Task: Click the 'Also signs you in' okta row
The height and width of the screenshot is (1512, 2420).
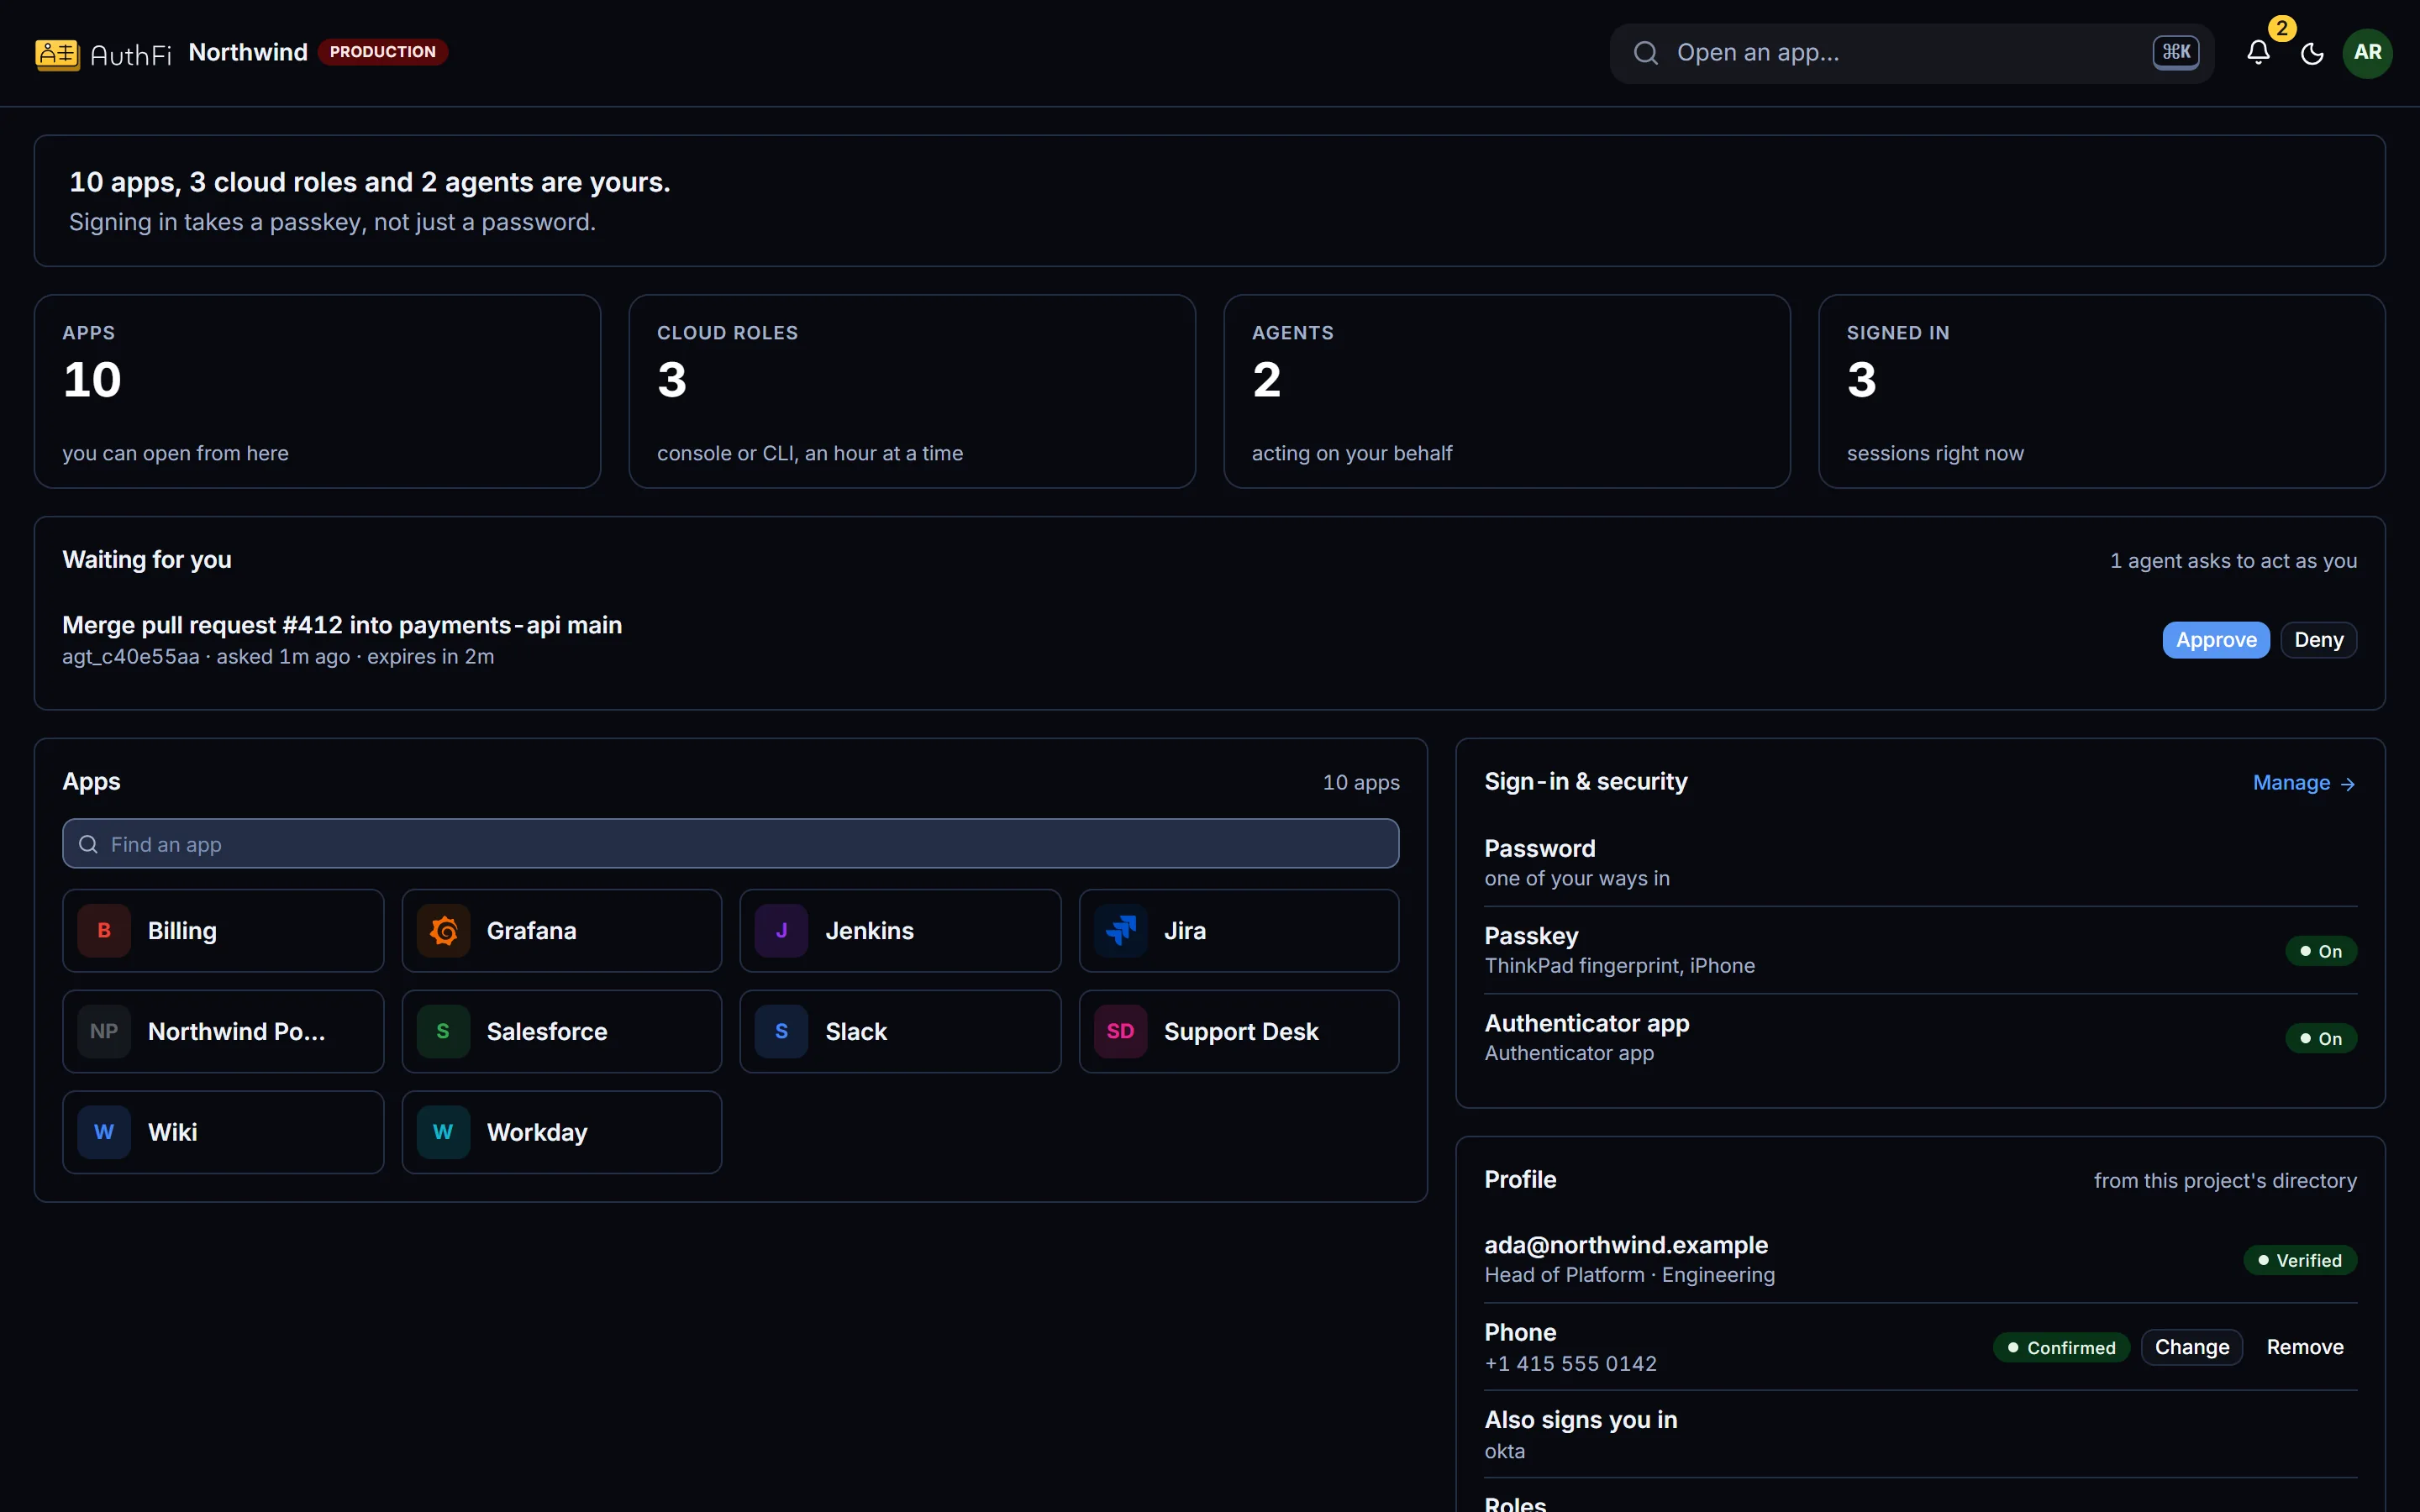Action: [1920, 1435]
